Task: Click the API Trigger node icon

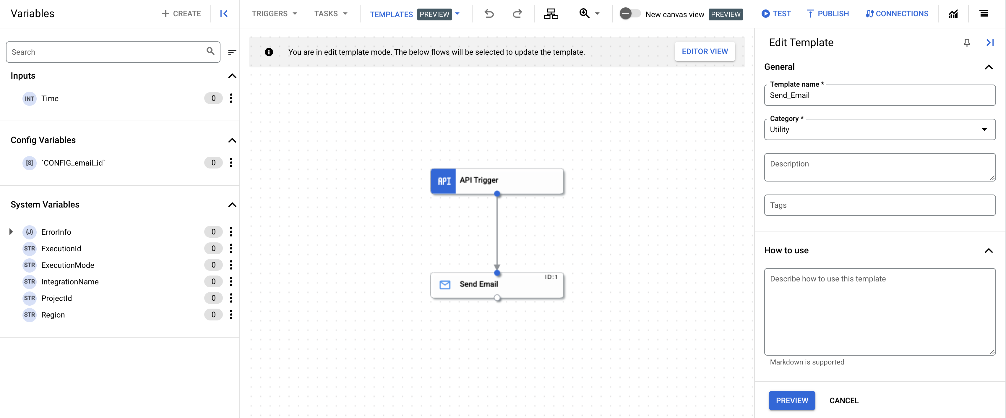Action: click(443, 180)
